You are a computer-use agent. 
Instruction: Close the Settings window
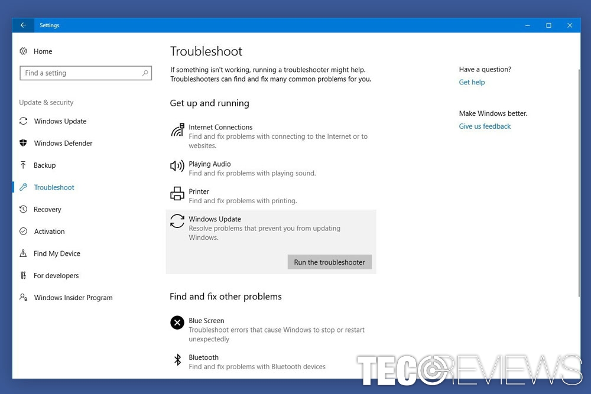(x=570, y=25)
